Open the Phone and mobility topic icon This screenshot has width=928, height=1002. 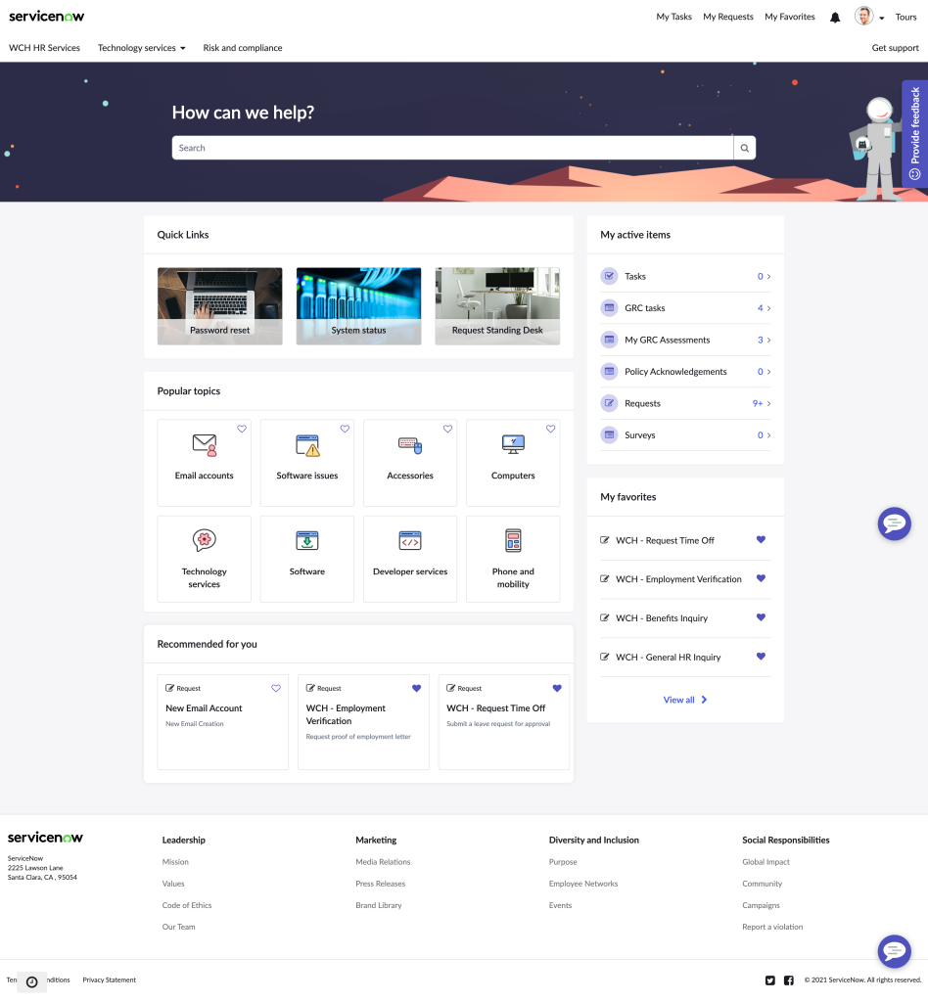tap(513, 540)
